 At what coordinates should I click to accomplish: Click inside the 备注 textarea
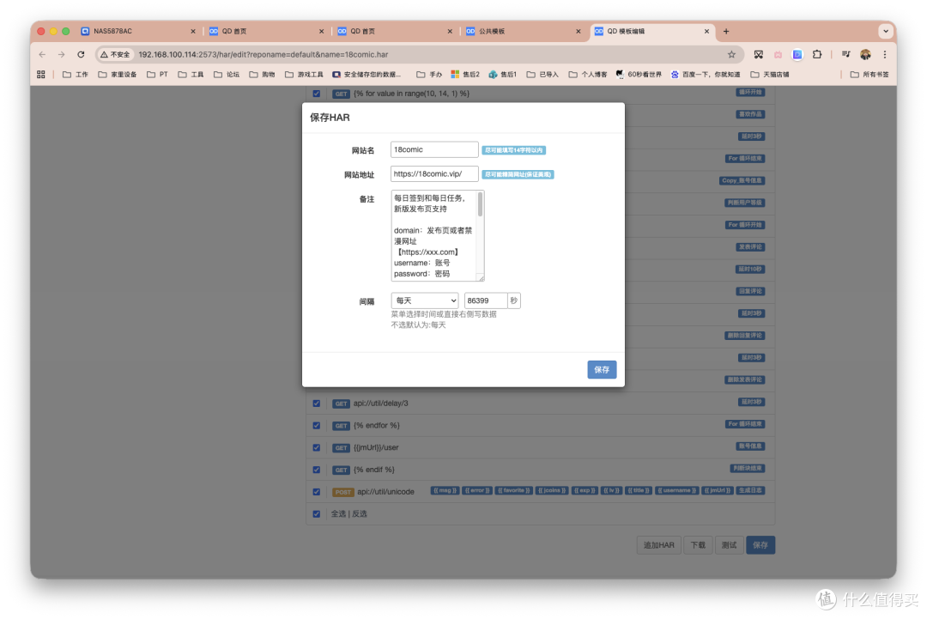pos(438,236)
